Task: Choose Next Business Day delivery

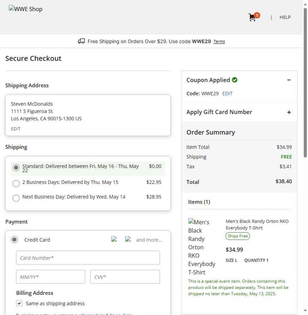Action: pyautogui.click(x=16, y=197)
